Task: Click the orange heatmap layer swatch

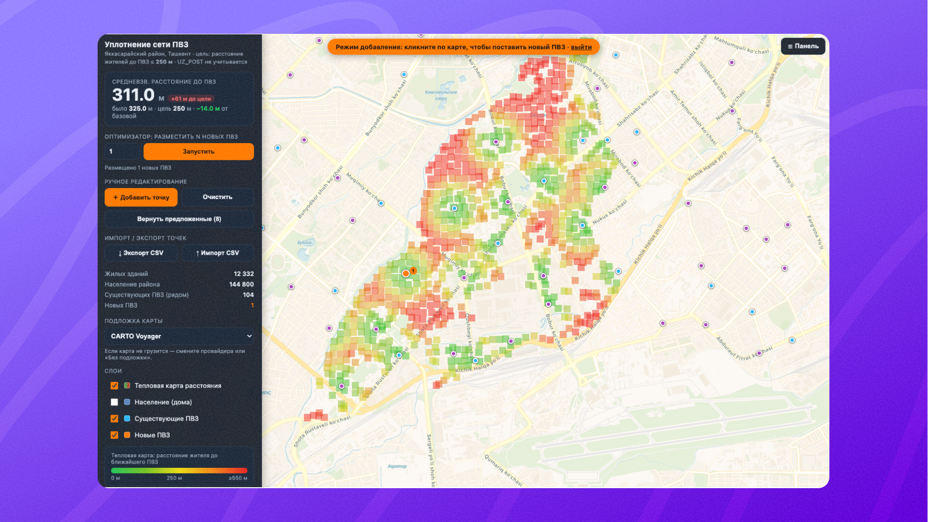Action: pos(127,386)
